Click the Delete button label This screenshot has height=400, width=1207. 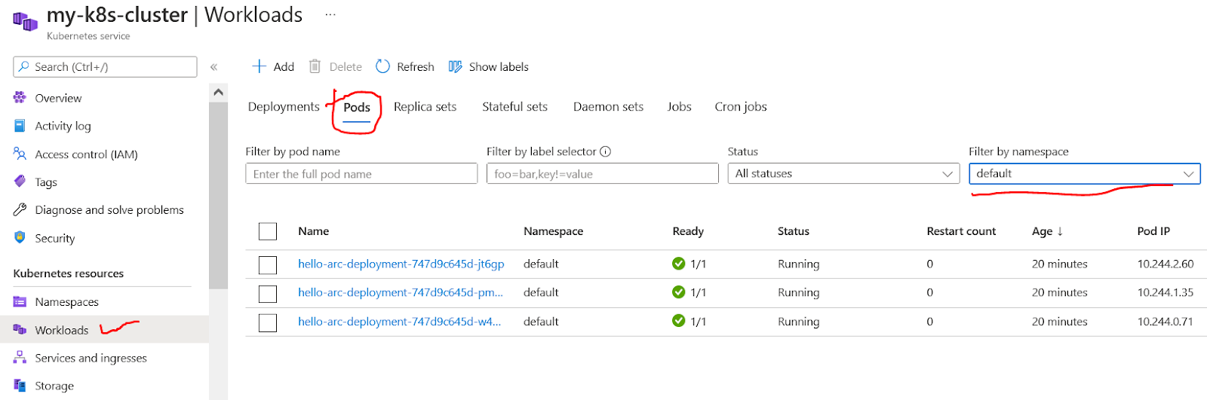pyautogui.click(x=346, y=66)
